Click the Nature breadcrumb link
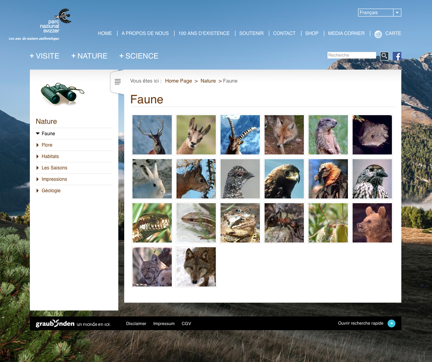This screenshot has height=362, width=432. tap(208, 81)
